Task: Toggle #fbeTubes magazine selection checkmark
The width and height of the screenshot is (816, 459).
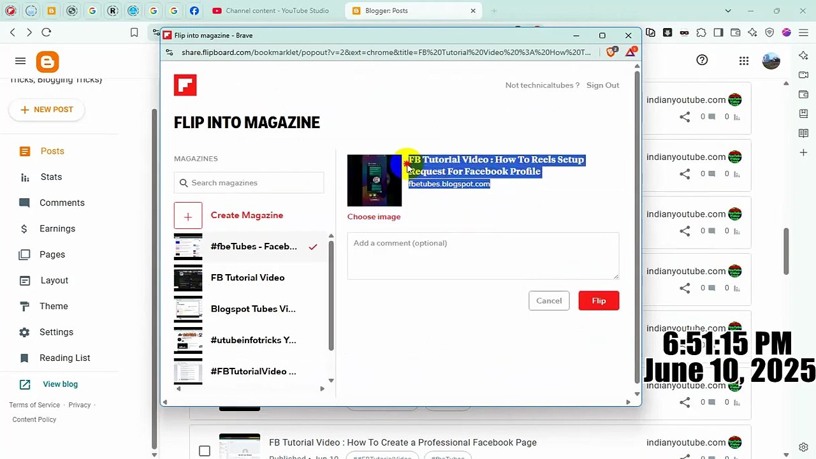Action: pyautogui.click(x=313, y=247)
